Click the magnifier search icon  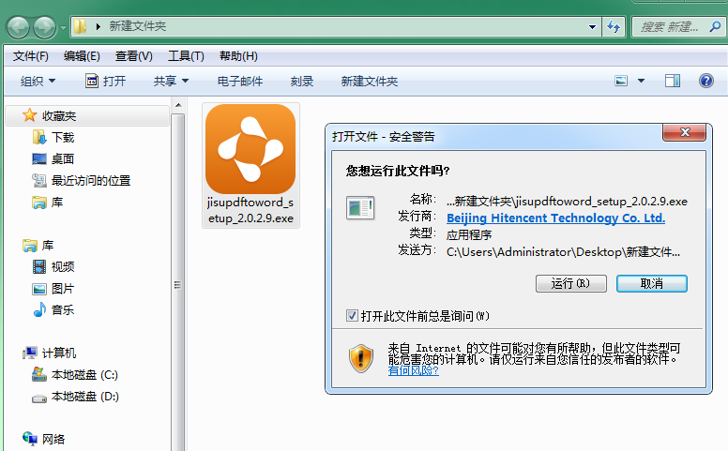[x=715, y=27]
